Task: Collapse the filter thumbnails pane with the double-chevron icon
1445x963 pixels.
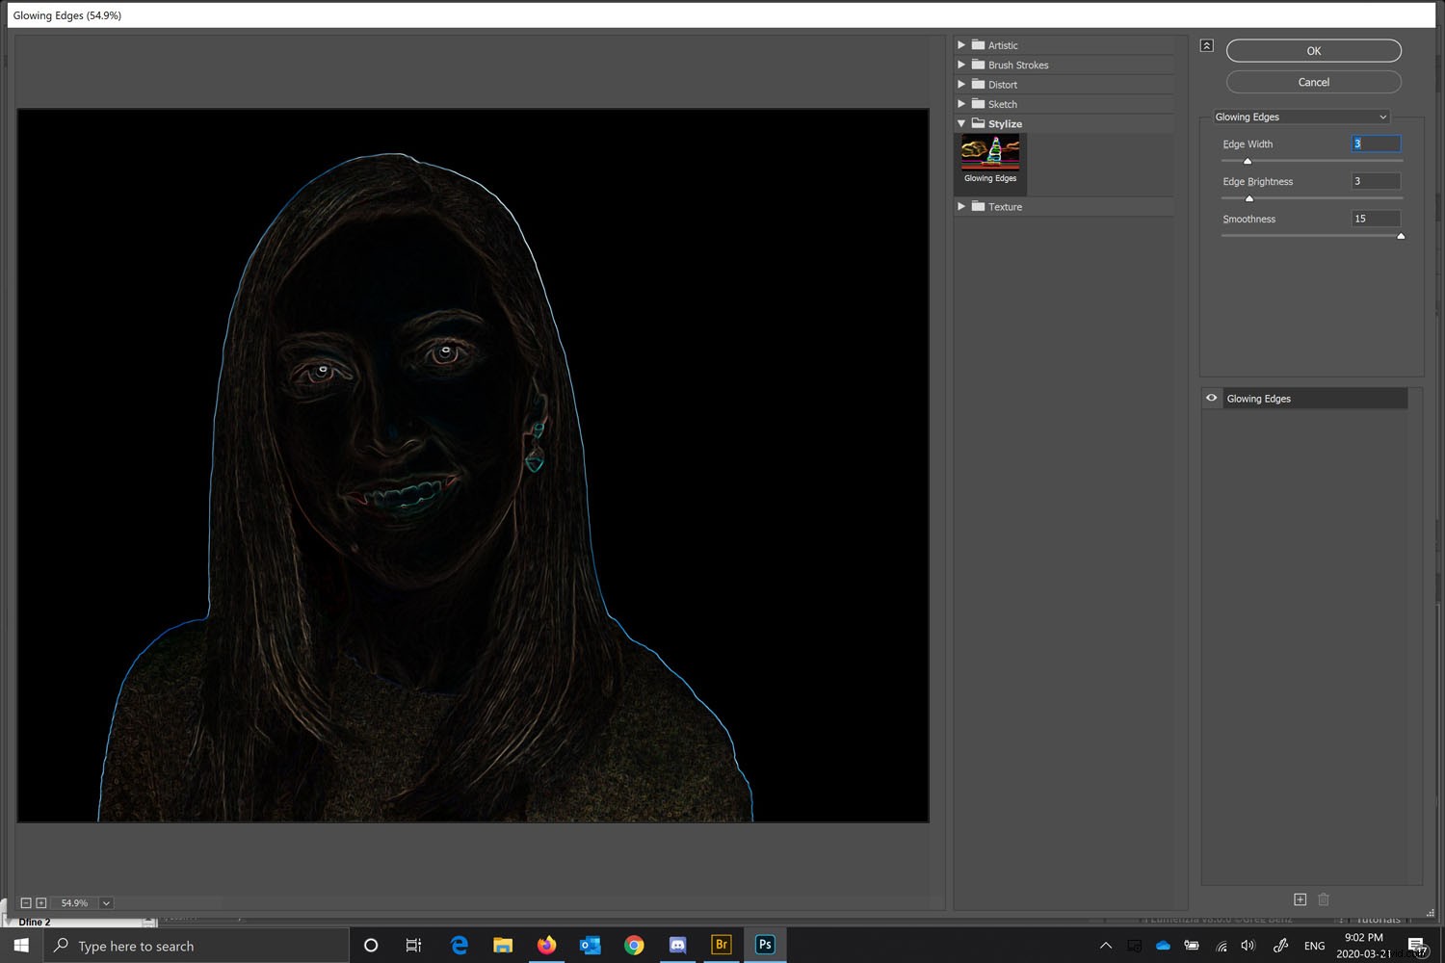Action: tap(1206, 44)
